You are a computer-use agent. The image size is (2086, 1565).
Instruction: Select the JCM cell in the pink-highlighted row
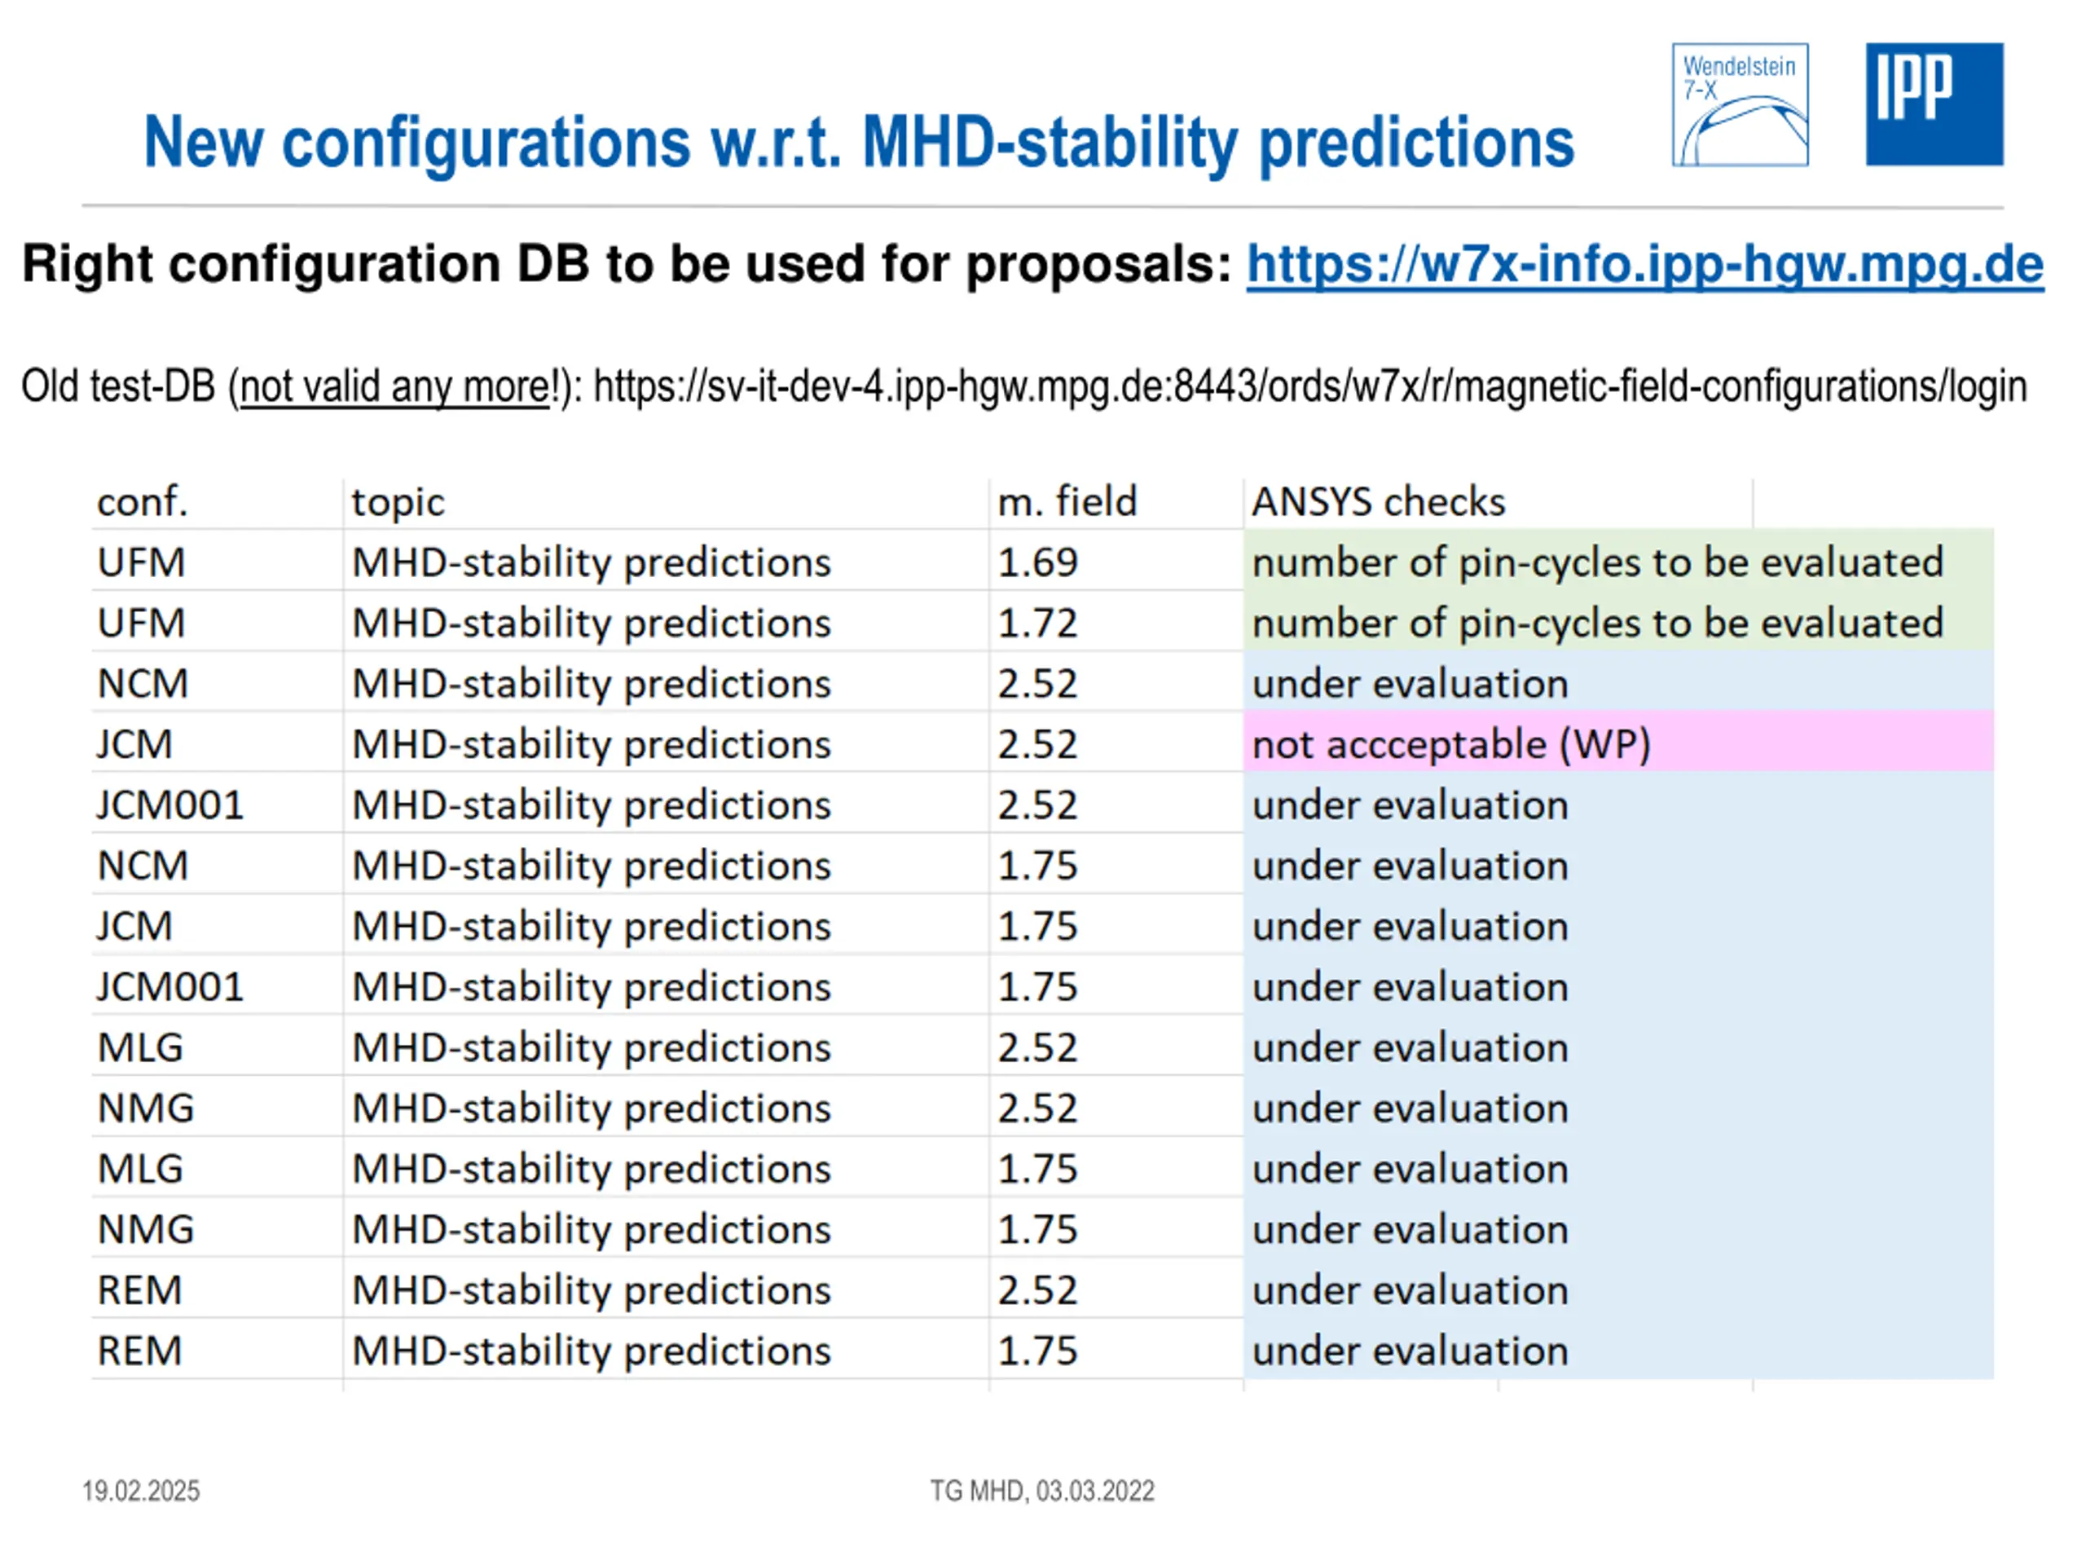[x=134, y=744]
